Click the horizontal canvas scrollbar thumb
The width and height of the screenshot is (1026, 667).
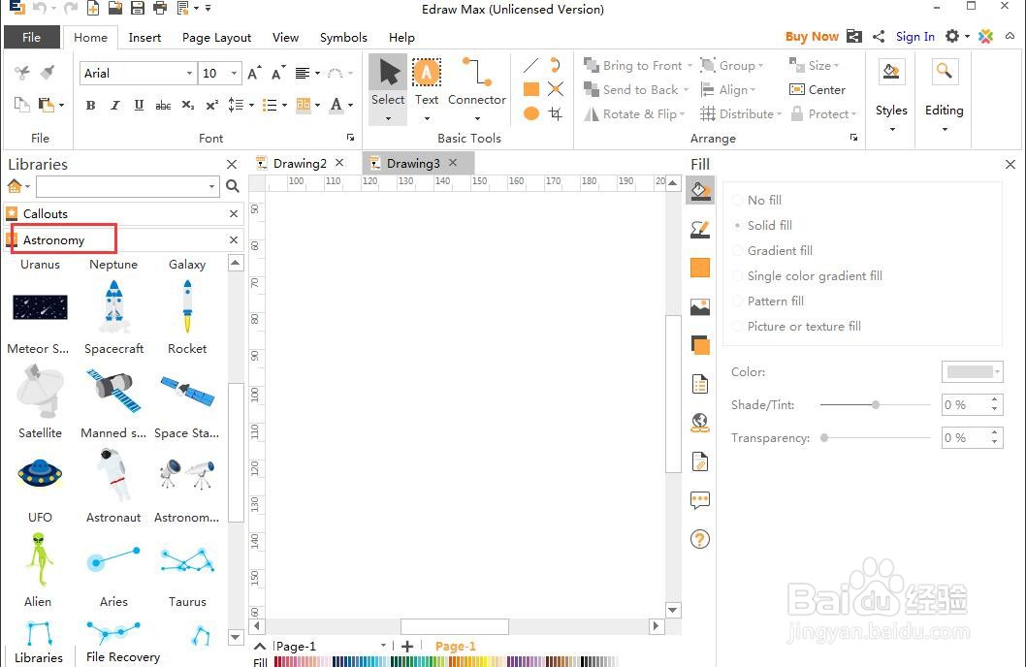[x=455, y=626]
